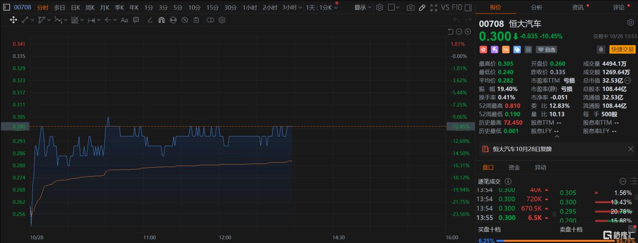Select the arrow annotation tool
This screenshot has height=243, width=638.
tap(108, 20)
